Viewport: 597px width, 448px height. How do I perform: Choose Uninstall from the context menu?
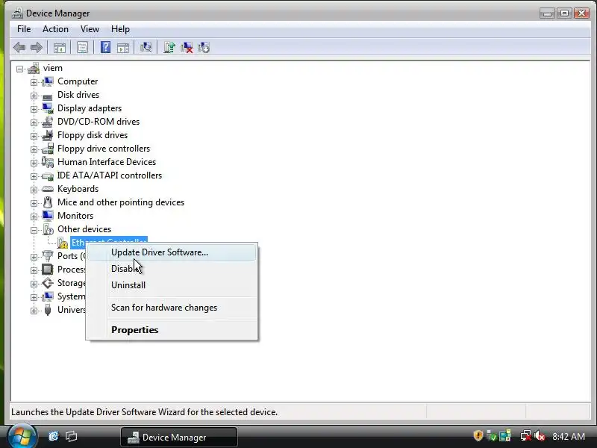172,285
